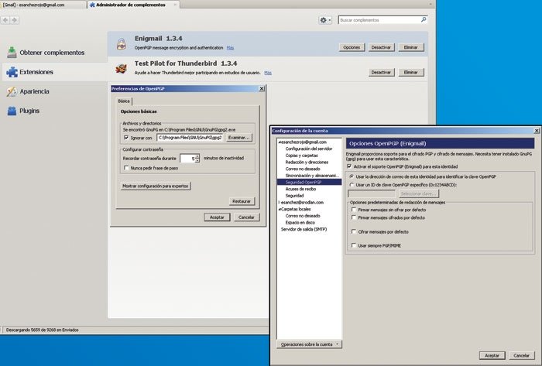This screenshot has height=366, width=542.
Task: Select Seguridad OpenPGP tree item
Action: 310,183
